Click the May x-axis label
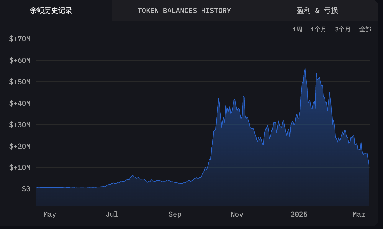383x229 pixels. tap(50, 215)
